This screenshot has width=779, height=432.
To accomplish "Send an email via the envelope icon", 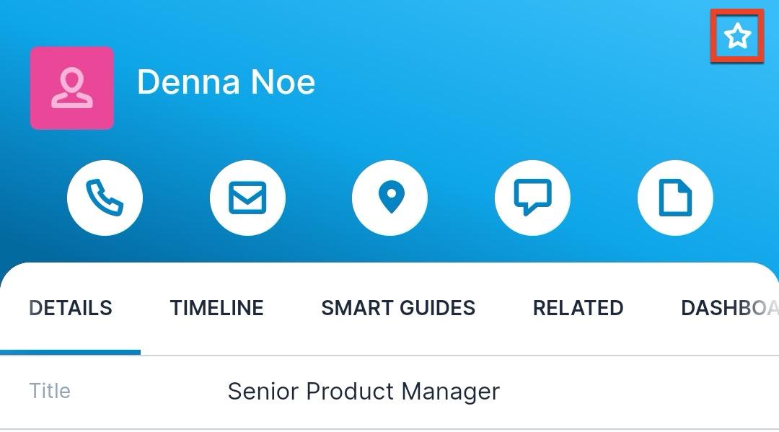I will (x=247, y=198).
